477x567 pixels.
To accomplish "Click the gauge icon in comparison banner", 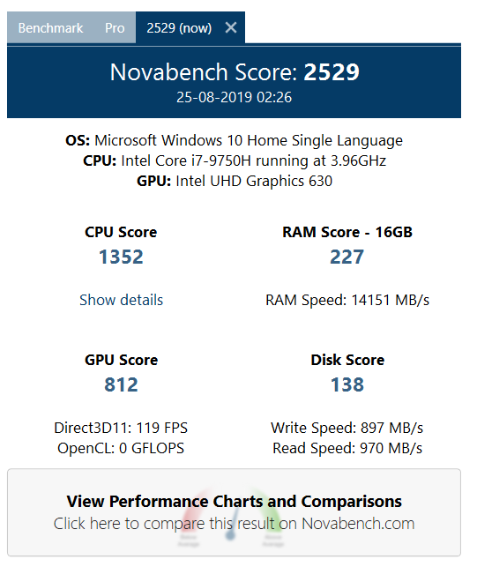I will (x=230, y=517).
